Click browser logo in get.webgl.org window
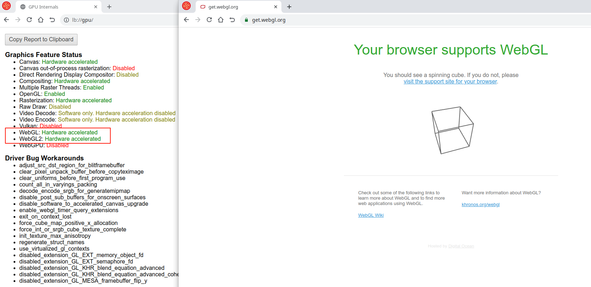Image resolution: width=591 pixels, height=287 pixels. (186, 6)
